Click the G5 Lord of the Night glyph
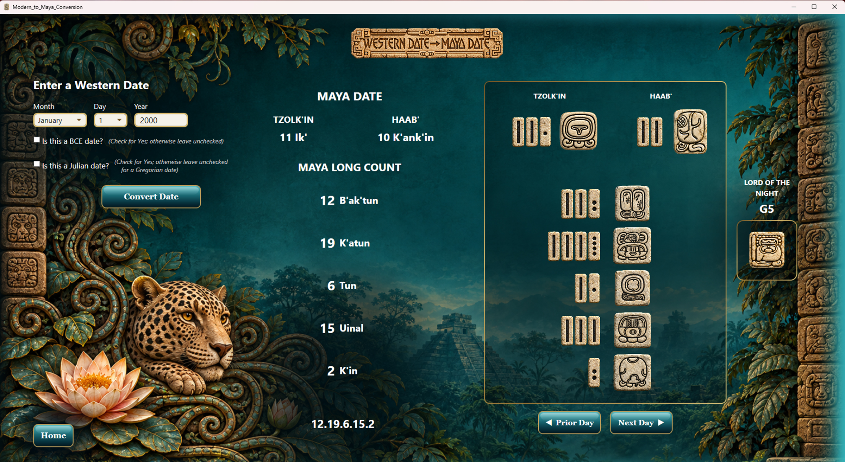Viewport: 845px width, 462px height. (x=767, y=250)
